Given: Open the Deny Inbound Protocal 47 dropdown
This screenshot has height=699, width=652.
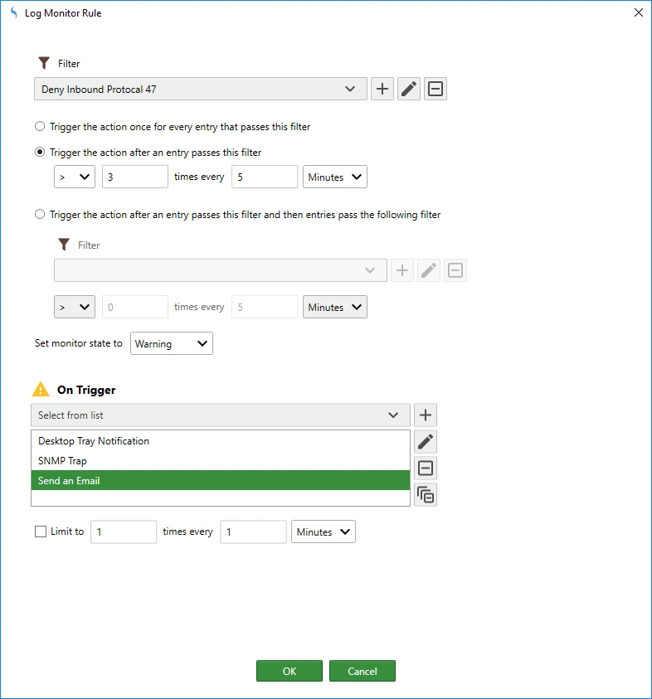Looking at the screenshot, I should pos(201,90).
